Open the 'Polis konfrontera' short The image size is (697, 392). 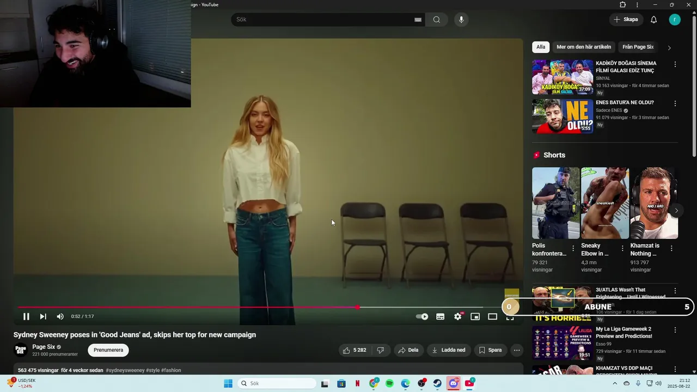pos(555,203)
